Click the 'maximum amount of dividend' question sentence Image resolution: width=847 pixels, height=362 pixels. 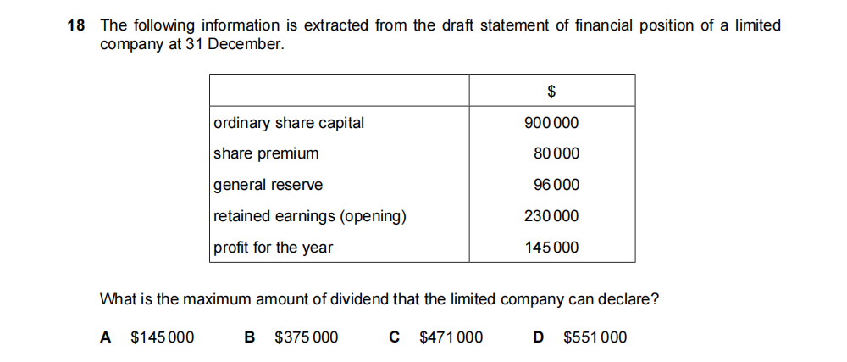(379, 299)
